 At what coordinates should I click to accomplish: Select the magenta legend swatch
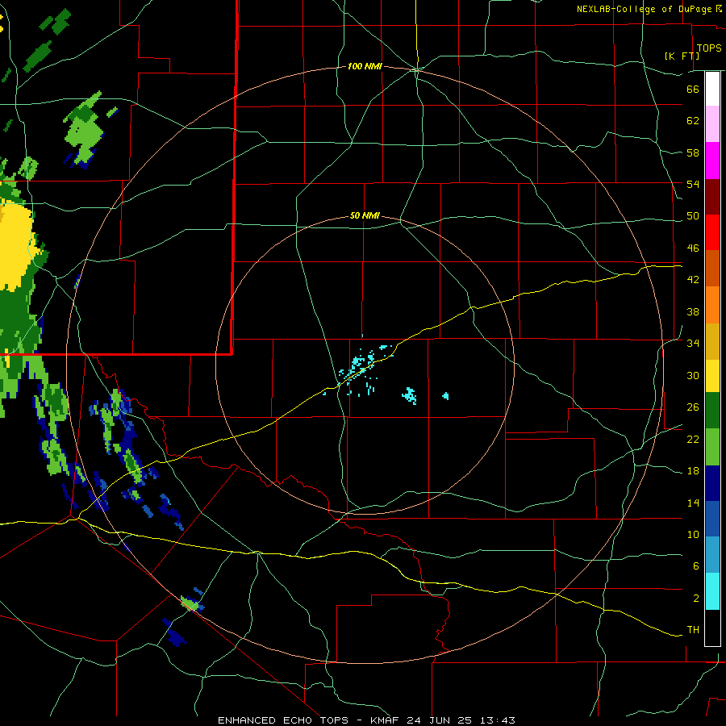(712, 161)
